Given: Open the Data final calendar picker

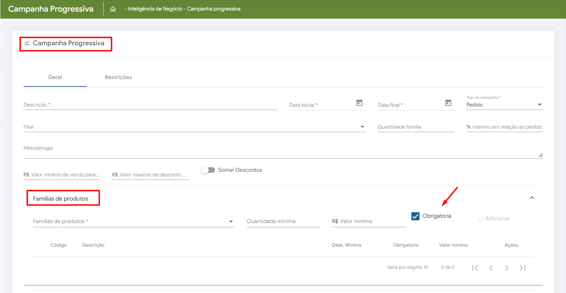Looking at the screenshot, I should [448, 103].
